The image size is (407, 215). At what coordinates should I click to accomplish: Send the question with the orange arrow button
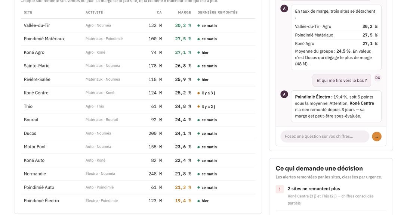(377, 137)
